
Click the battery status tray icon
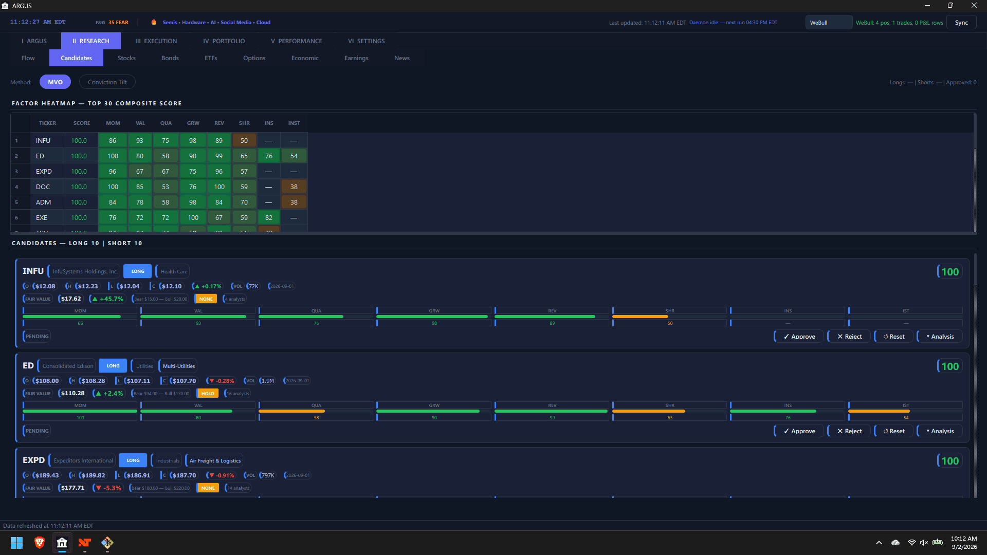[x=938, y=543]
